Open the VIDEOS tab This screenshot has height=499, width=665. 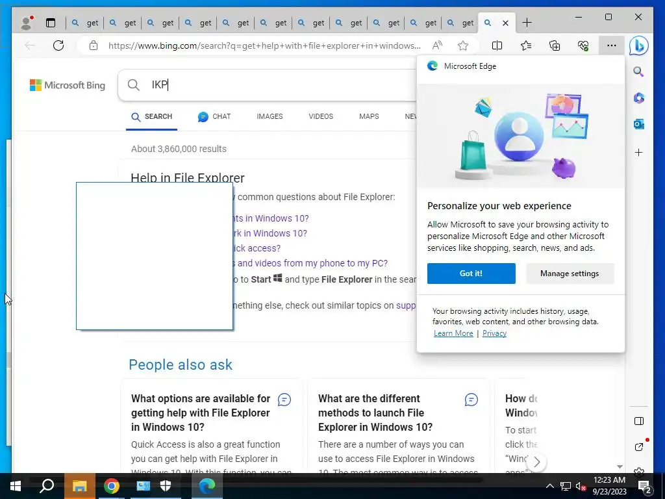click(x=321, y=116)
